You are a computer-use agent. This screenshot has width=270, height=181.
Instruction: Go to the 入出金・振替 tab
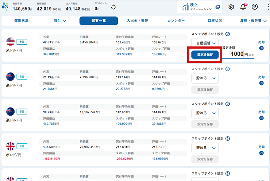(x=138, y=21)
